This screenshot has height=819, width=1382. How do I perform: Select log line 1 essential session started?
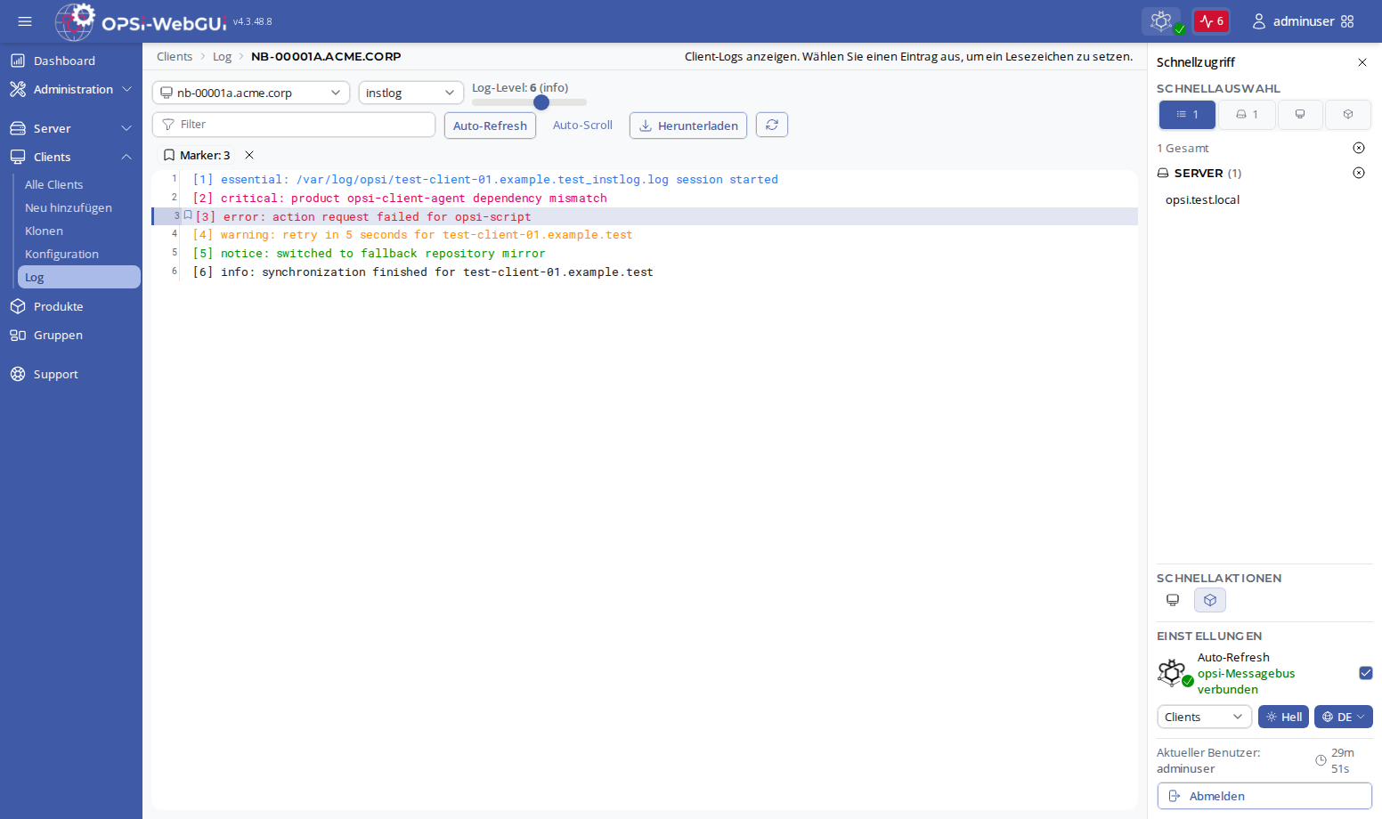point(645,179)
